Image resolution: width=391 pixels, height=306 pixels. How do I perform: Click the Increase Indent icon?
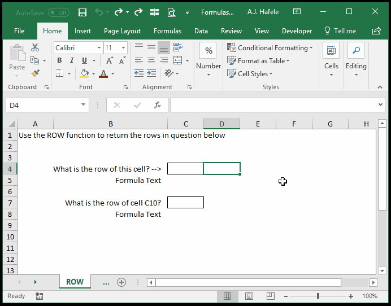point(151,73)
